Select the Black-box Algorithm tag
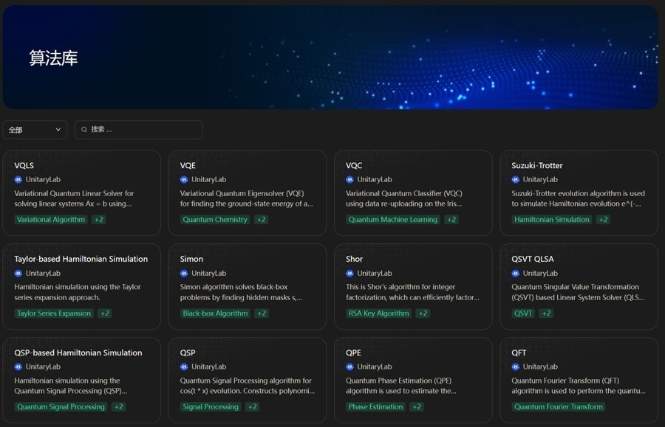Screen dimensions: 665x427 click(x=215, y=313)
